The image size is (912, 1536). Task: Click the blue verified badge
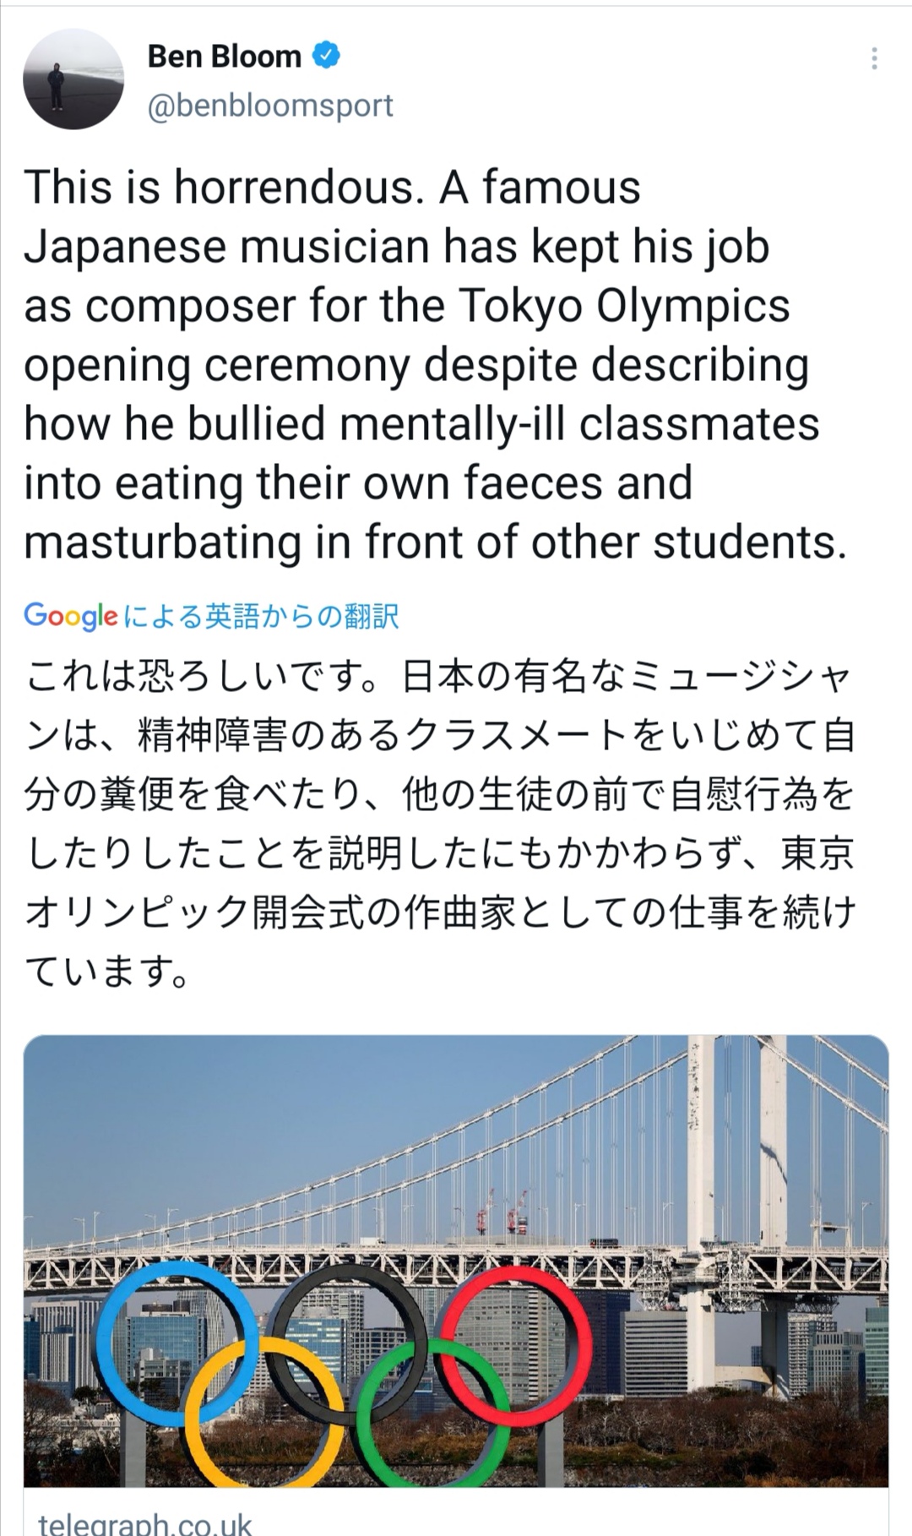click(x=326, y=56)
